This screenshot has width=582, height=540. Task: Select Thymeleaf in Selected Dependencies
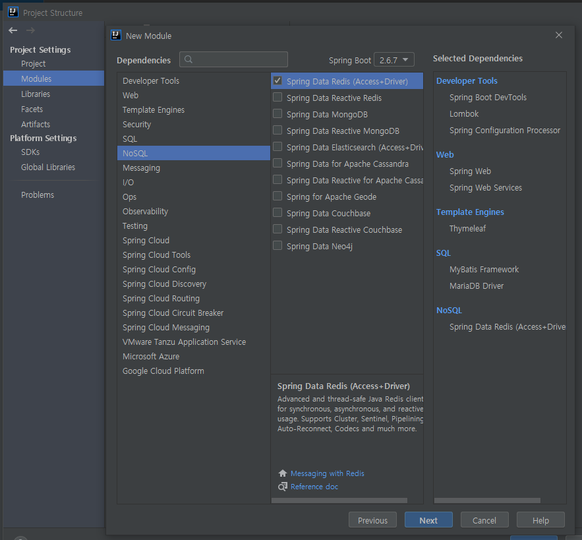[467, 228]
